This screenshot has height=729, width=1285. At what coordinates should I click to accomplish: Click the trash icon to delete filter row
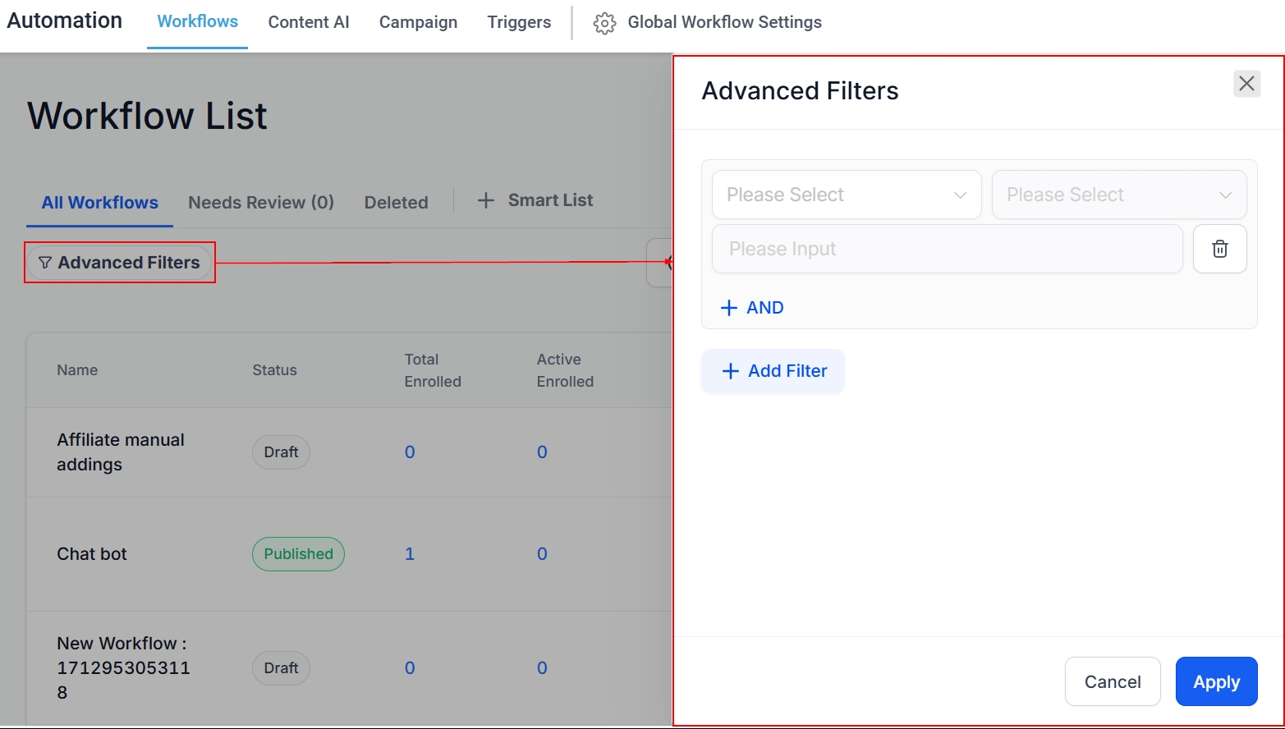click(1219, 249)
